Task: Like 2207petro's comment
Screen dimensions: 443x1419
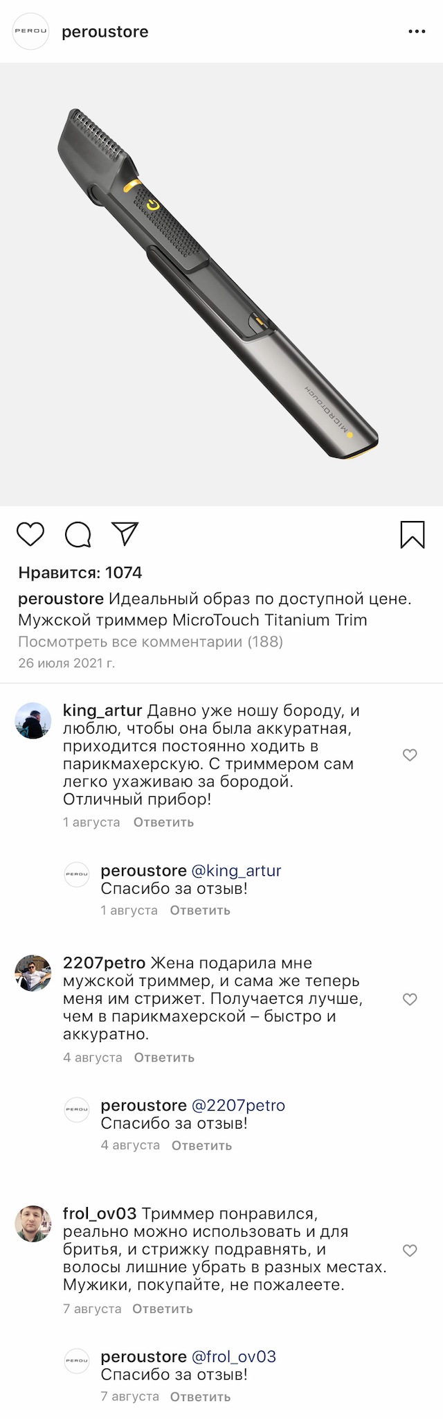Action: tap(410, 999)
